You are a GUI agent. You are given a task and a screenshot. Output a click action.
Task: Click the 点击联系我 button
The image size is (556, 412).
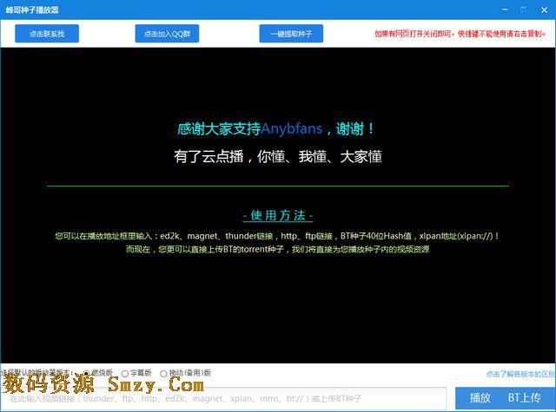click(47, 34)
